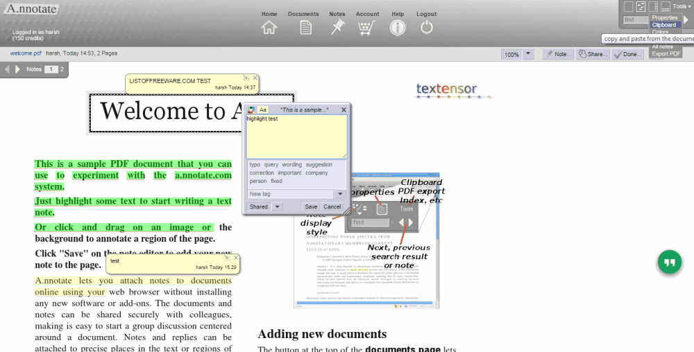Click the find search field
This screenshot has height=352, width=694.
[x=636, y=20]
